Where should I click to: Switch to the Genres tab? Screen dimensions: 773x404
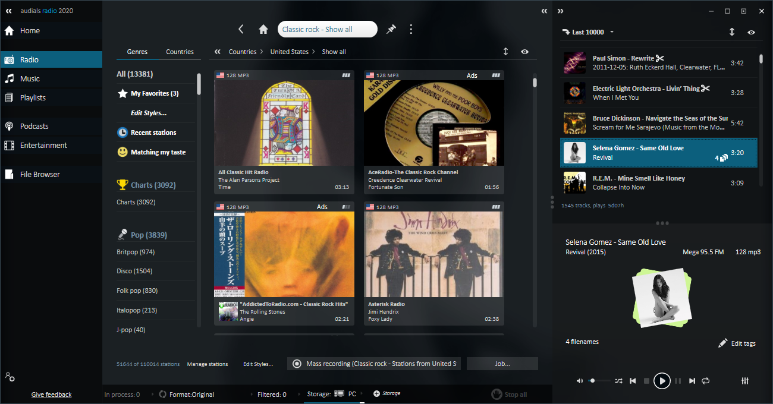click(137, 52)
